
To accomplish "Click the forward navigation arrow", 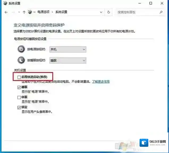I will (13, 12).
